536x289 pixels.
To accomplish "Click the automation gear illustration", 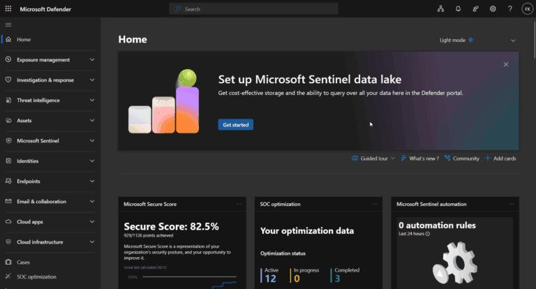I will point(455,263).
